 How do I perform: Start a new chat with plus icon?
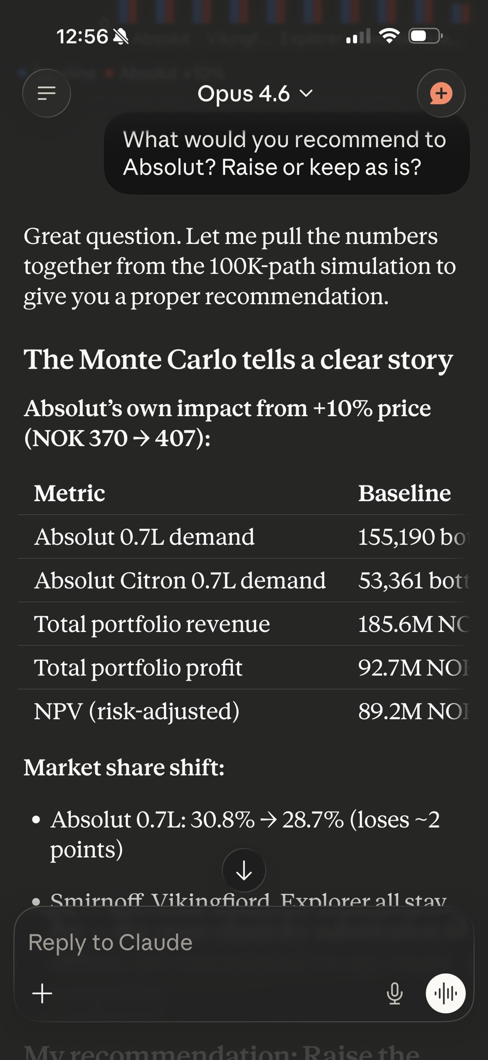[x=441, y=93]
